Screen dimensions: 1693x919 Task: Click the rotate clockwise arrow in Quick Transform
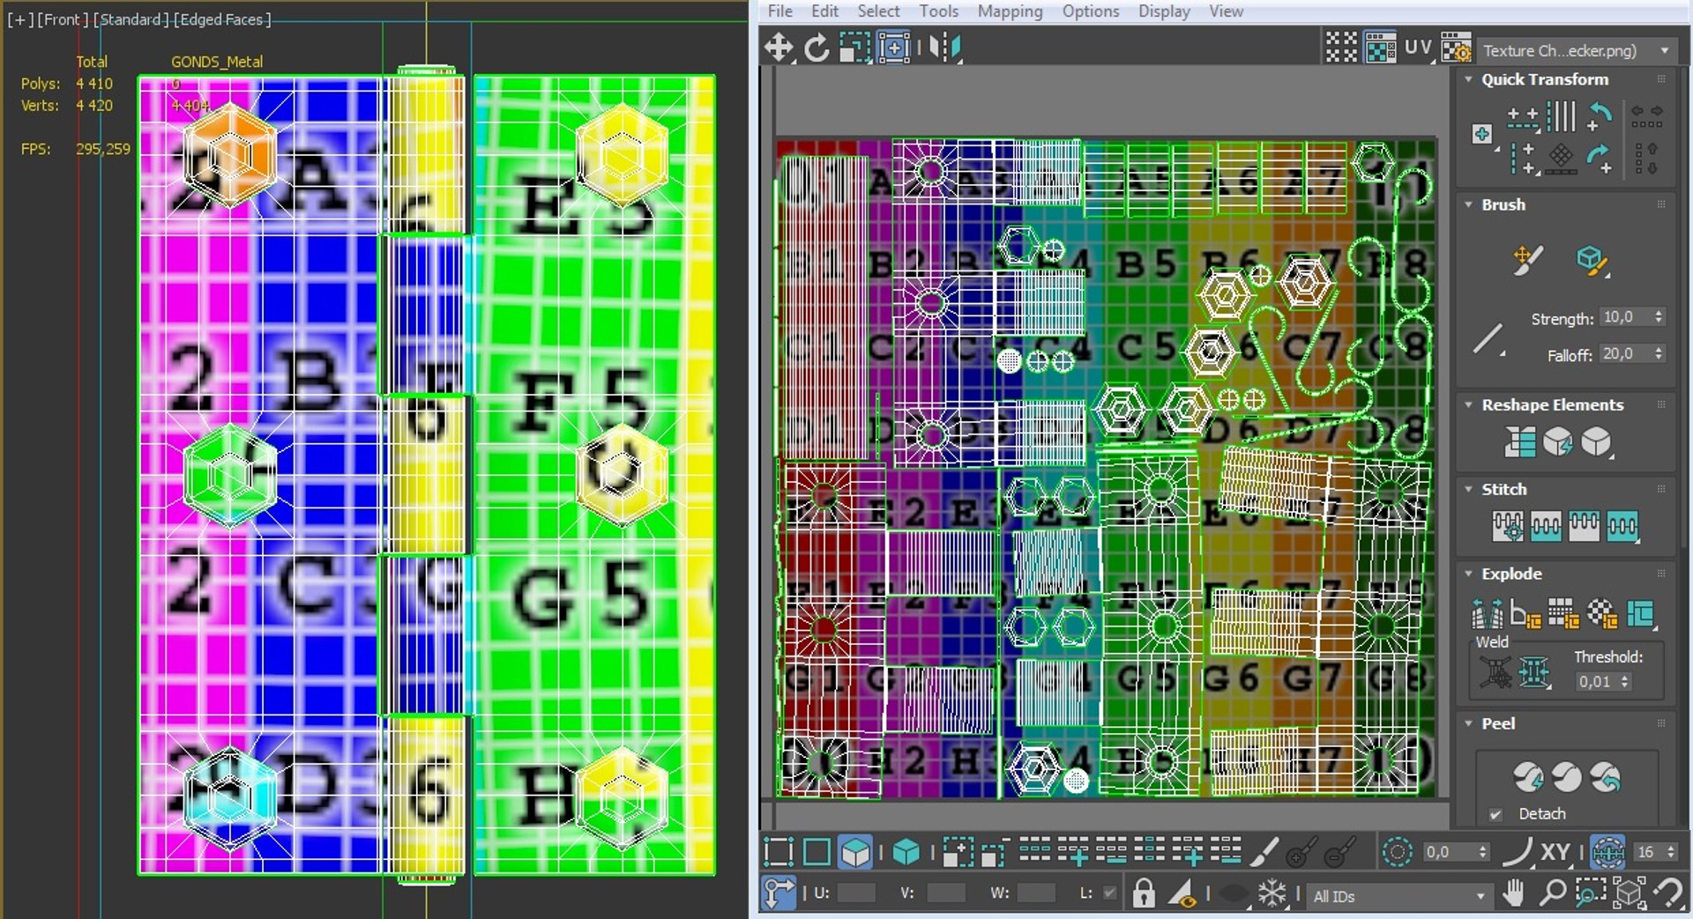1600,159
